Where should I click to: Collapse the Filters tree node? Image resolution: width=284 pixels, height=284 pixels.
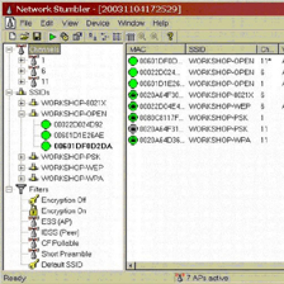pos(9,189)
